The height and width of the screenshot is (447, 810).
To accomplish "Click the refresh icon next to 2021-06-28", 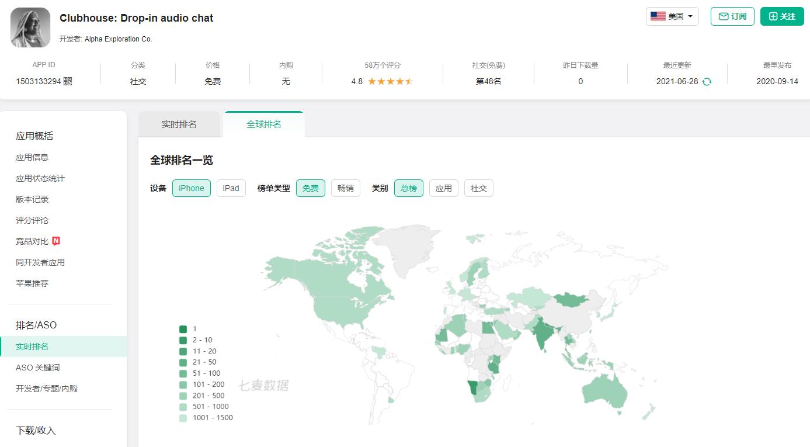I will coord(707,82).
